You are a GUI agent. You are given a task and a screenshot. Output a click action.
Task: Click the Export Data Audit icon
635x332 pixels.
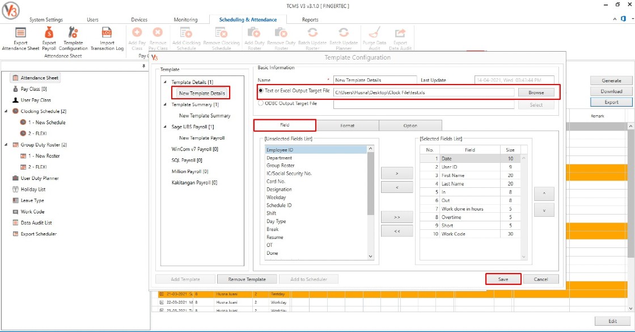coord(400,39)
